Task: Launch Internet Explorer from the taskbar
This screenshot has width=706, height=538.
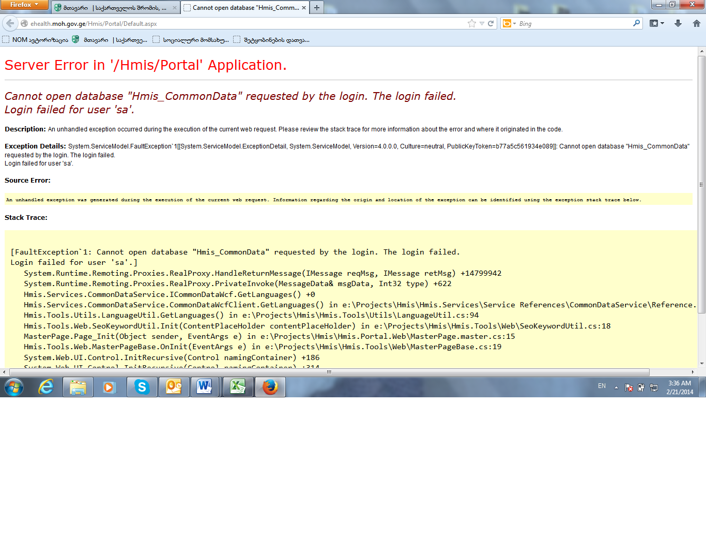Action: point(46,387)
